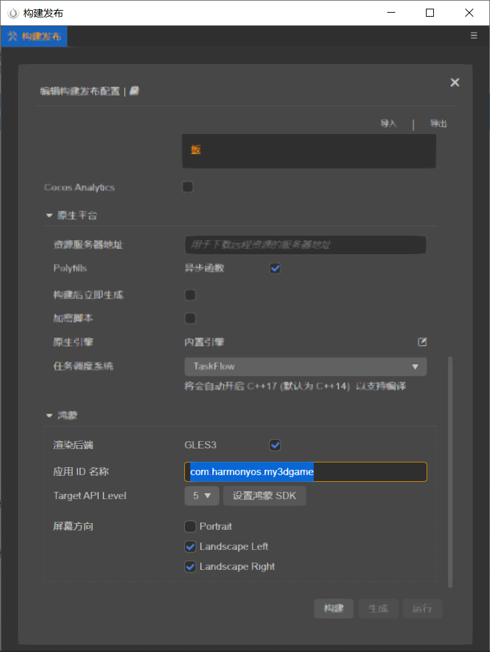Click the 内置引擎 text
Viewport: 490px width, 652px height.
tap(204, 342)
